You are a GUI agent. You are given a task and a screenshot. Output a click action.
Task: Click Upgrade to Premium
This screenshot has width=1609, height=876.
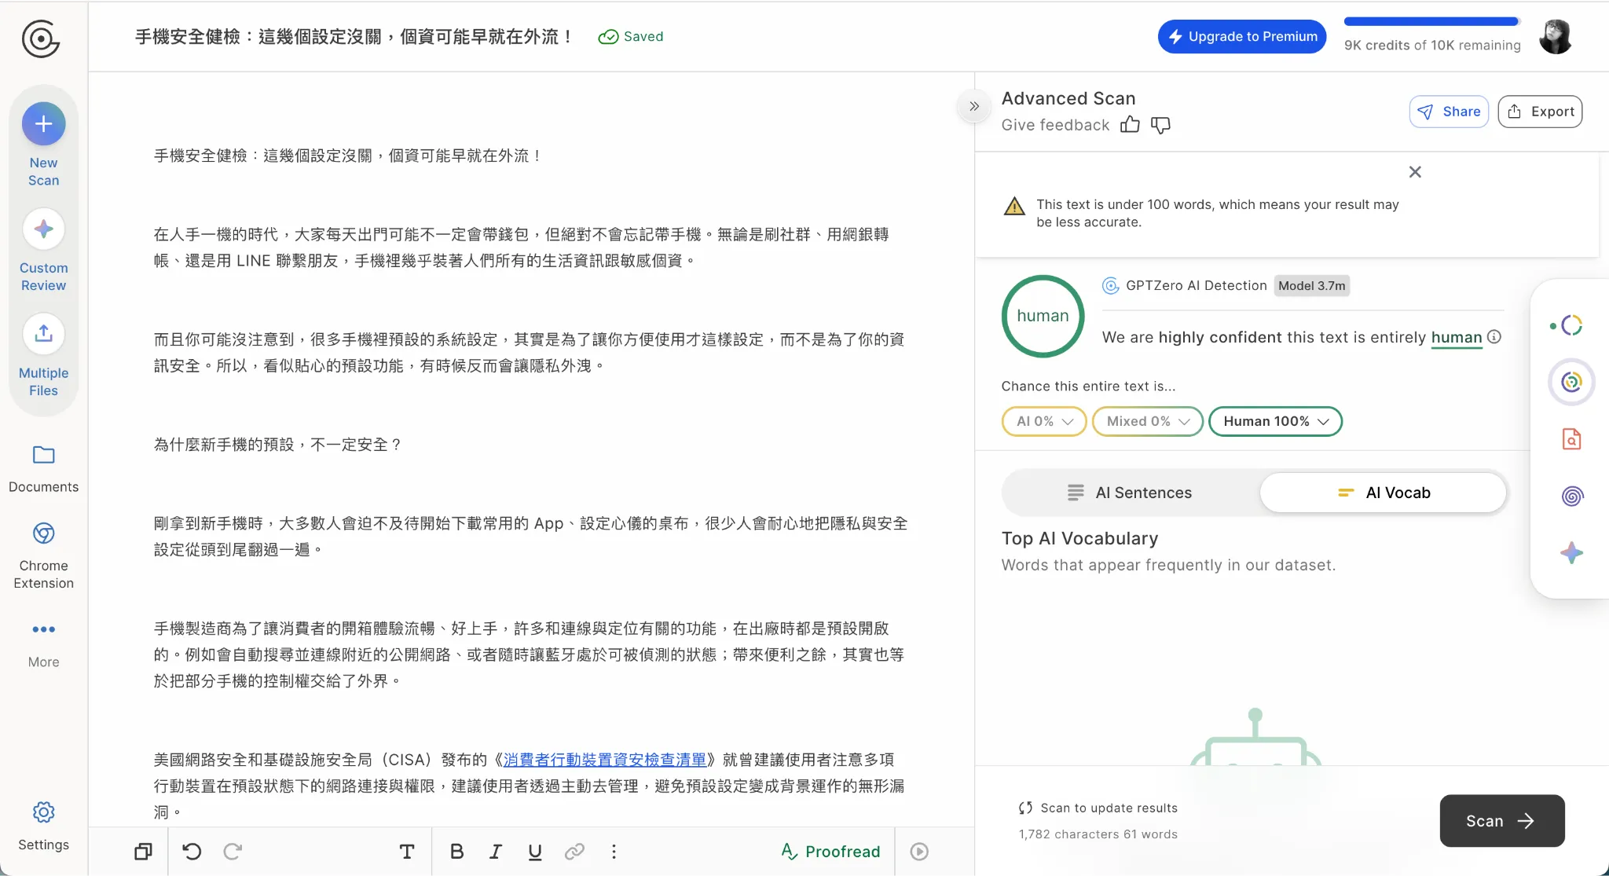[1242, 36]
